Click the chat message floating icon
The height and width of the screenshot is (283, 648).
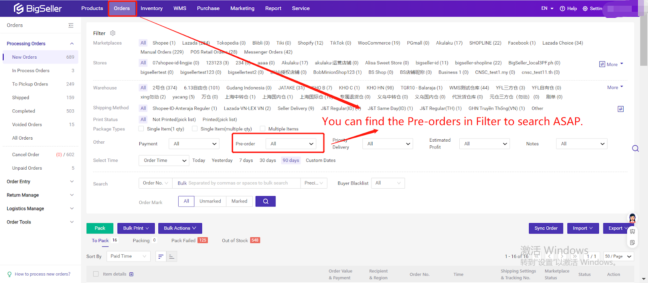click(x=632, y=232)
